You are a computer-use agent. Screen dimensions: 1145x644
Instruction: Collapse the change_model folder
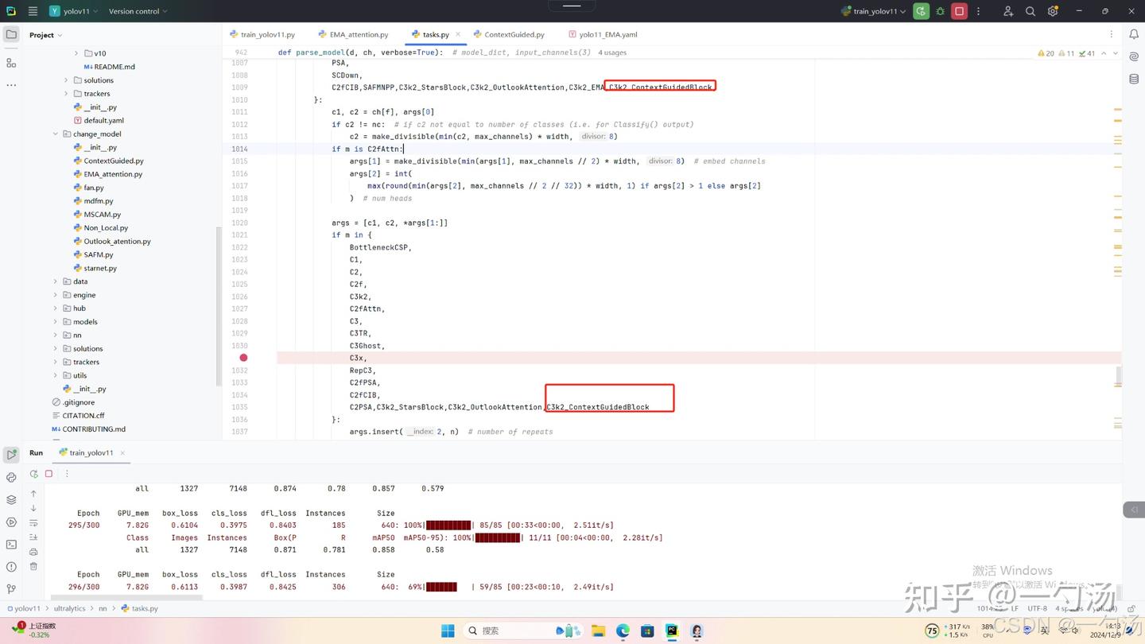click(56, 134)
